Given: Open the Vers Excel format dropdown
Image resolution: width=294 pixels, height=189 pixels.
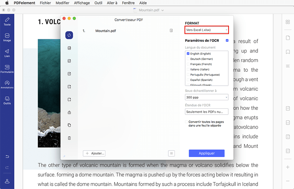Looking at the screenshot, I should (x=207, y=30).
